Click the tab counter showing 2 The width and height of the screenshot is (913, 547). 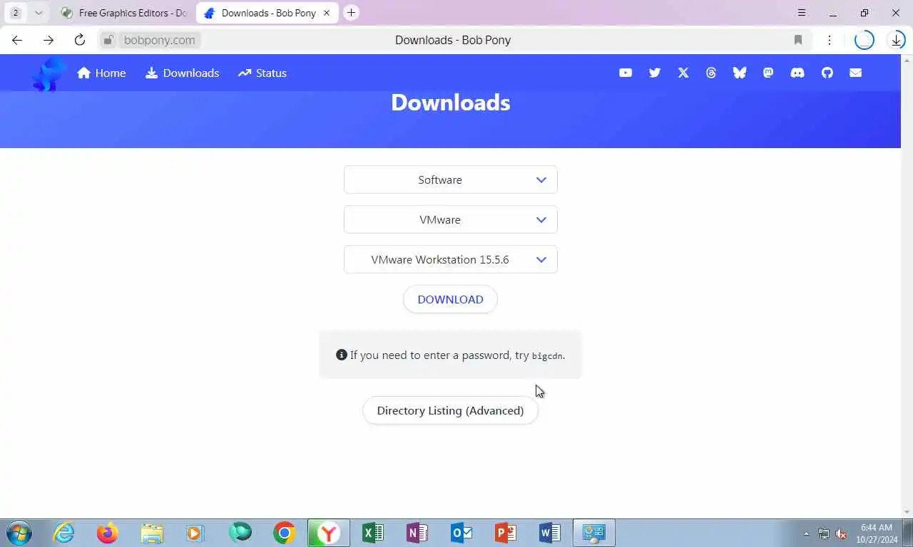click(16, 13)
